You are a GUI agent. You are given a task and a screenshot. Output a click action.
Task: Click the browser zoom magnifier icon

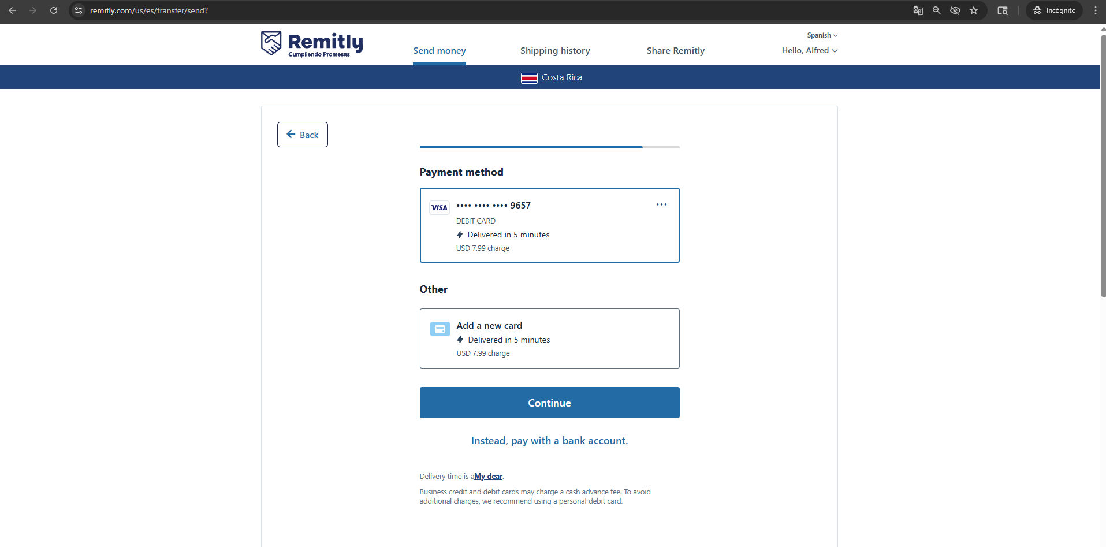point(936,10)
